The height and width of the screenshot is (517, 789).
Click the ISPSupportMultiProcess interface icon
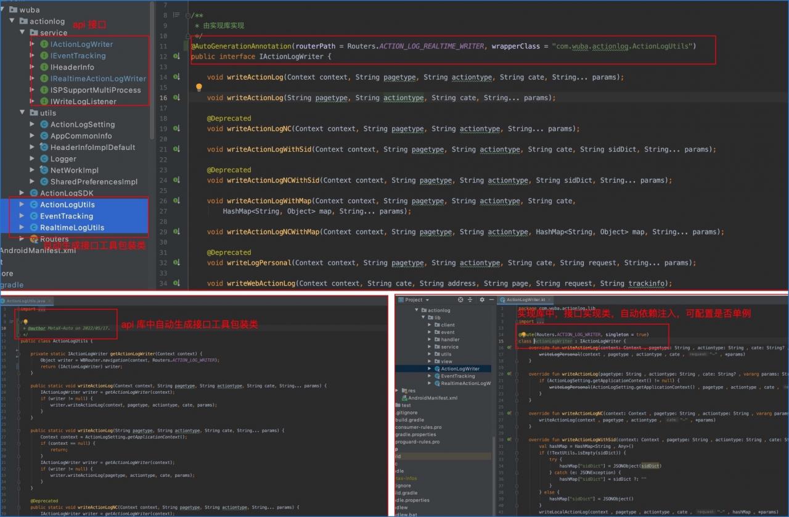[x=44, y=90]
